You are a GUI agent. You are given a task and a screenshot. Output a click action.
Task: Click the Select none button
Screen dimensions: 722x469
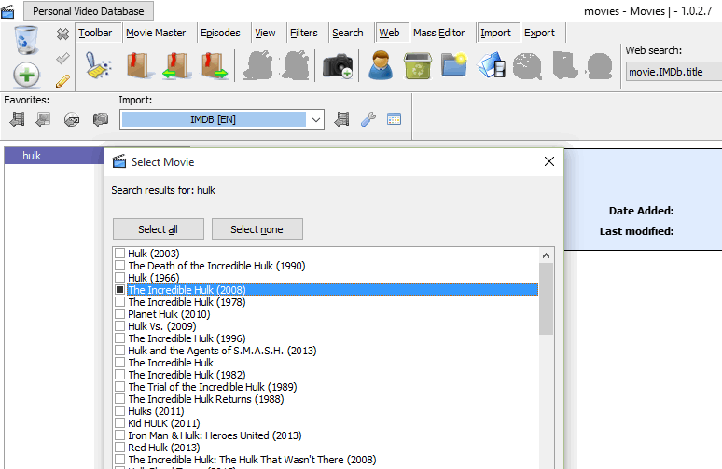(x=257, y=229)
